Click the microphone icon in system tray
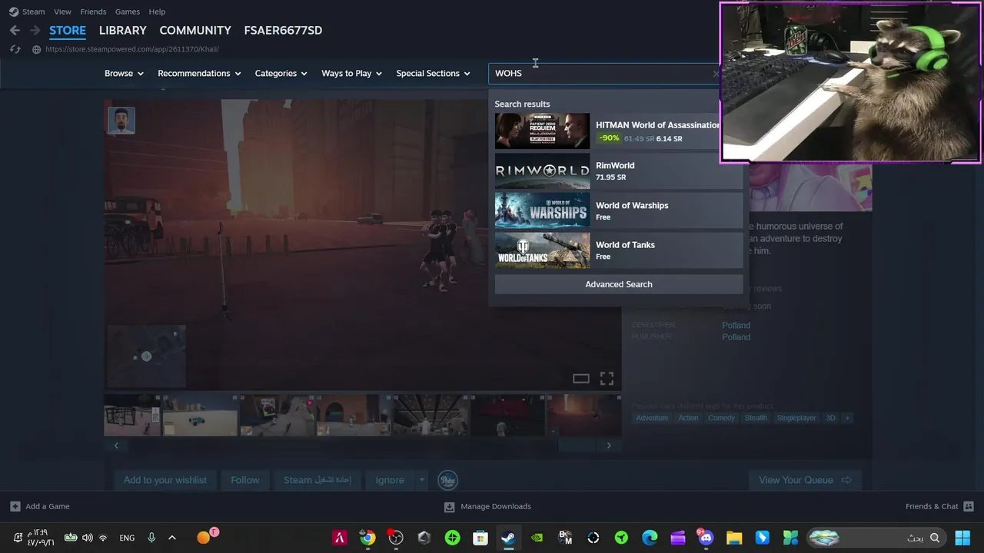984x553 pixels. click(x=151, y=538)
